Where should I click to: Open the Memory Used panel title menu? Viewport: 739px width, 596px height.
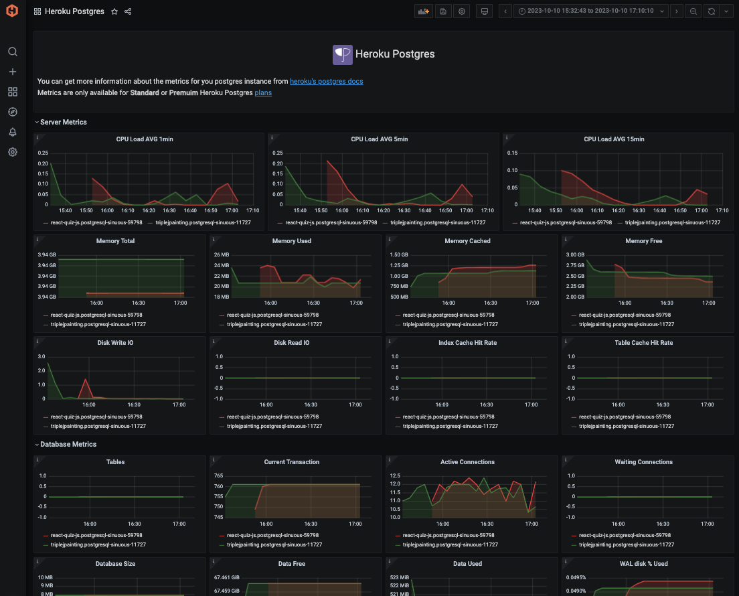pos(292,241)
